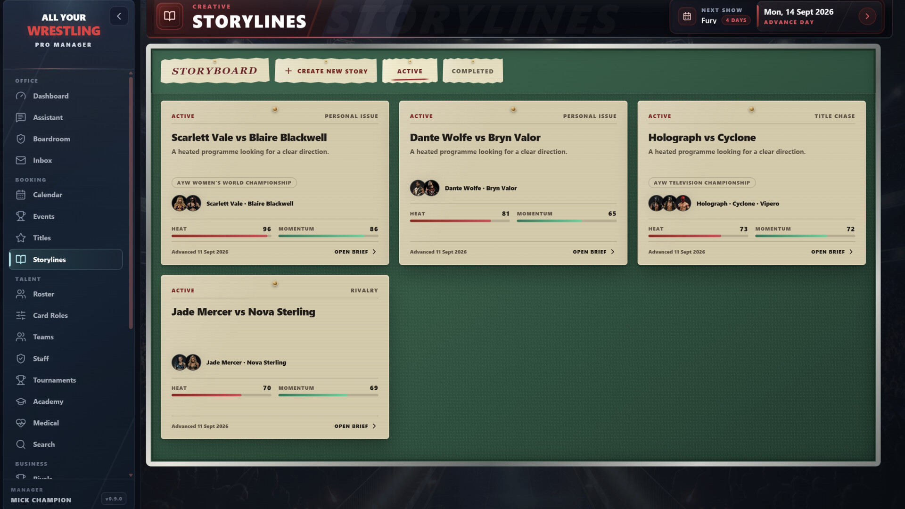Switch to the Completed tab
Screen dimensions: 905x509
[473, 71]
